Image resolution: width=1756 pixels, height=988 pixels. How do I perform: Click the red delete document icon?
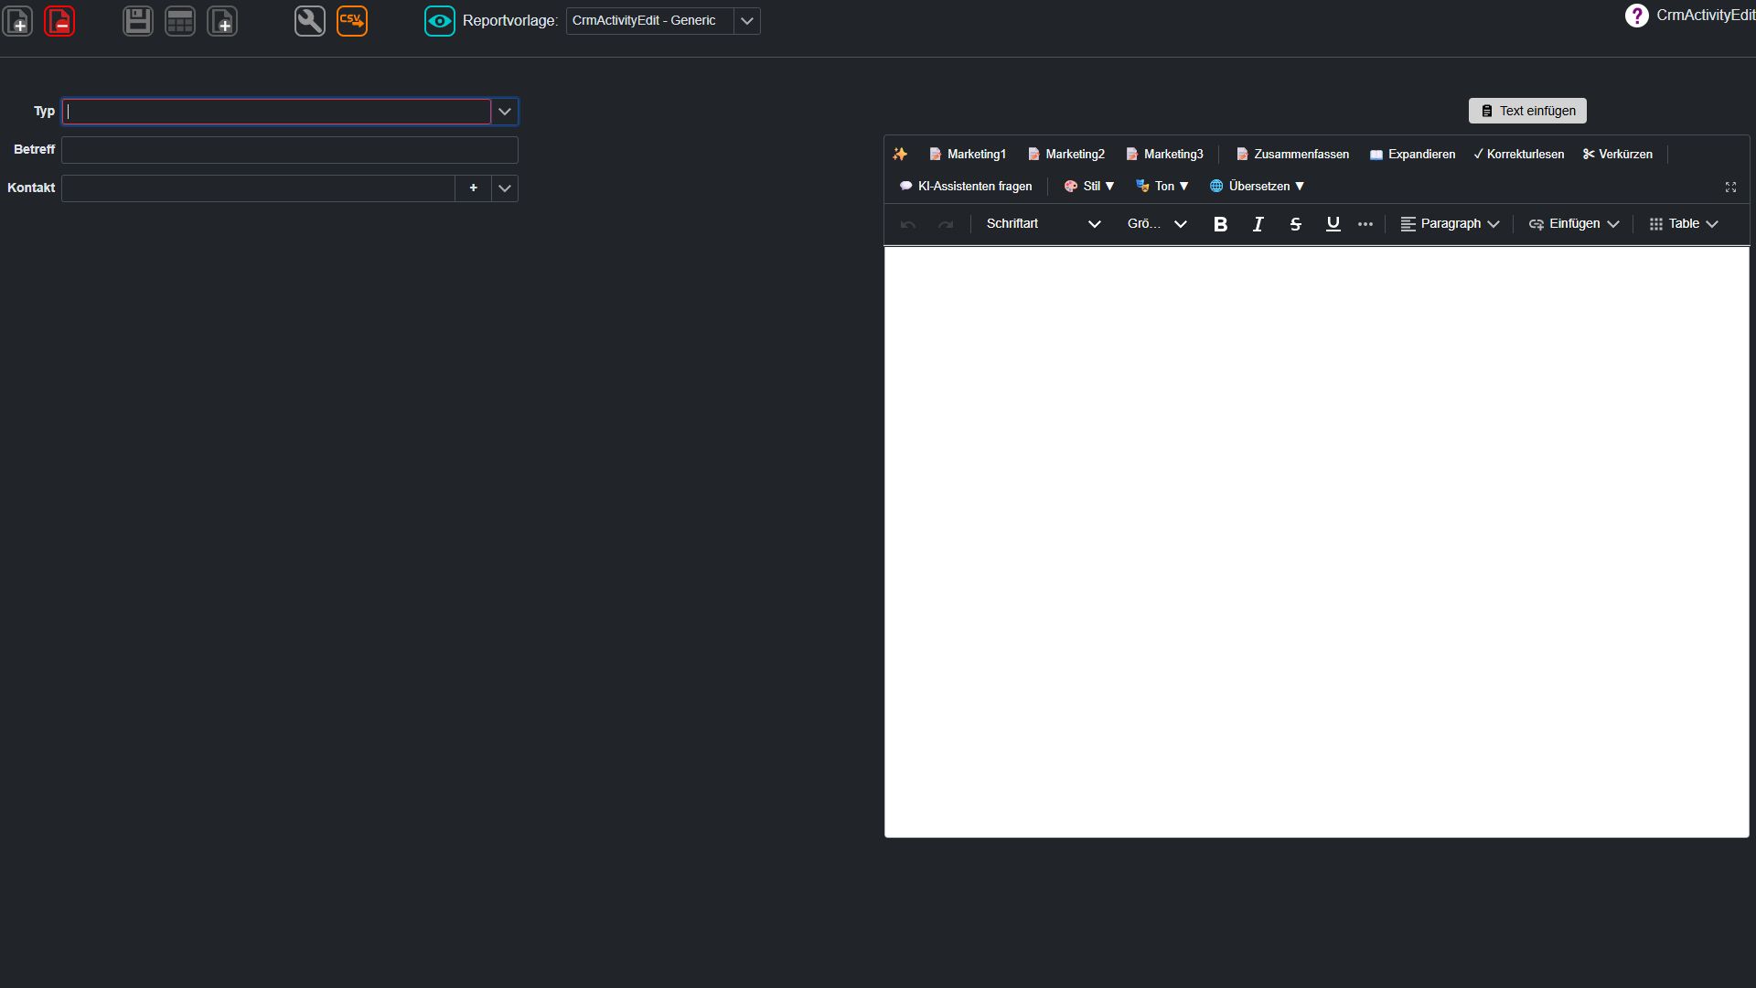click(x=59, y=20)
